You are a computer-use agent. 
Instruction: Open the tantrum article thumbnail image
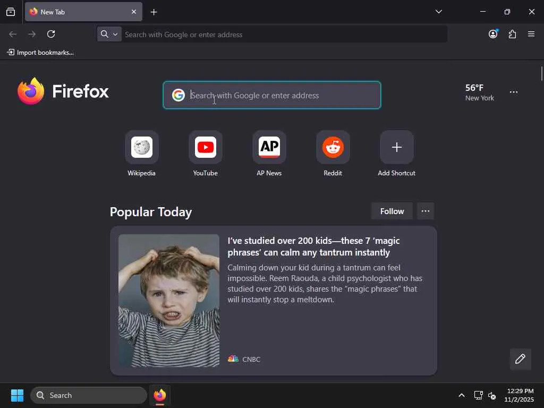point(168,301)
